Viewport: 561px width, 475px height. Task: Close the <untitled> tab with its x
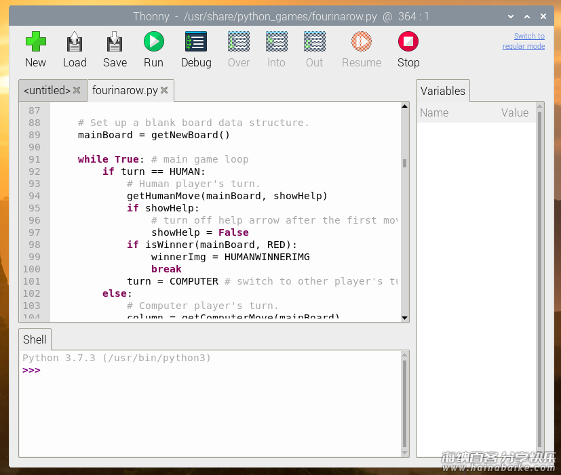pos(77,90)
